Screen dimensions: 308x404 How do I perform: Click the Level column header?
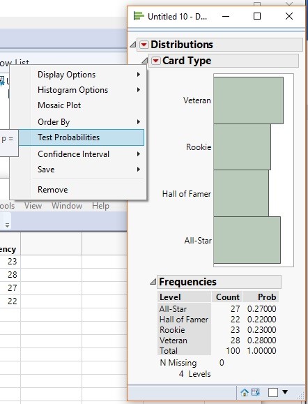click(x=184, y=297)
